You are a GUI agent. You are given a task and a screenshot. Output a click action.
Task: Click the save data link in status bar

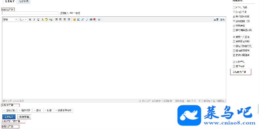coord(156,101)
